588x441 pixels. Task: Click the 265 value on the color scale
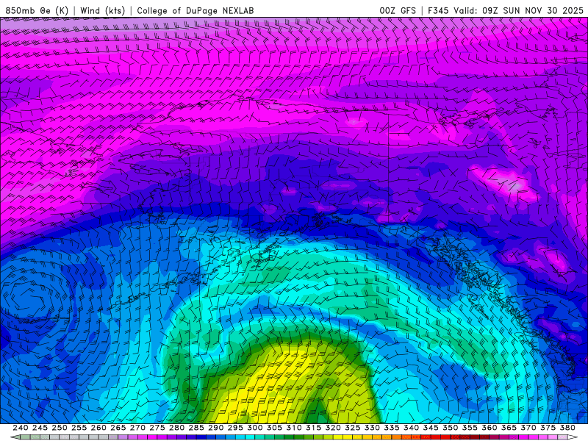[x=118, y=428]
